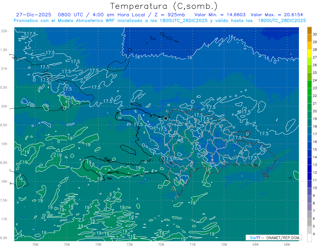Click the teal swatch between 18 and 19
Viewport: 322px width, 248px height.
[309, 123]
